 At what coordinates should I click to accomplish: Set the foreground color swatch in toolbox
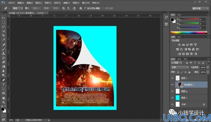(3, 109)
